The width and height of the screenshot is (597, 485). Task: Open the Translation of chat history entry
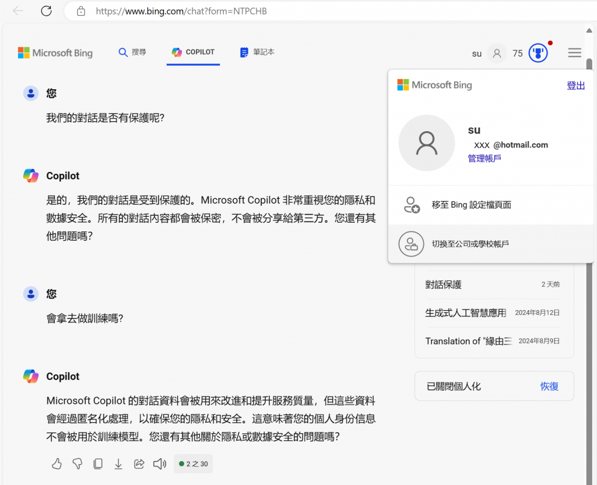[x=493, y=341]
